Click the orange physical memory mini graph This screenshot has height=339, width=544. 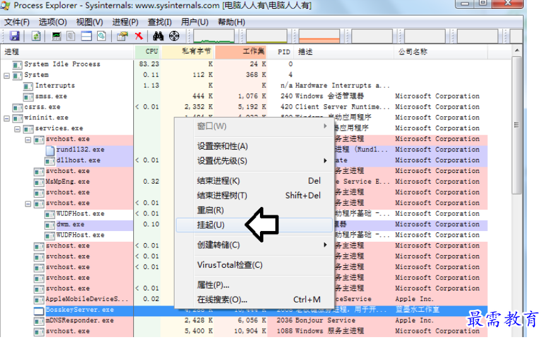(319, 36)
